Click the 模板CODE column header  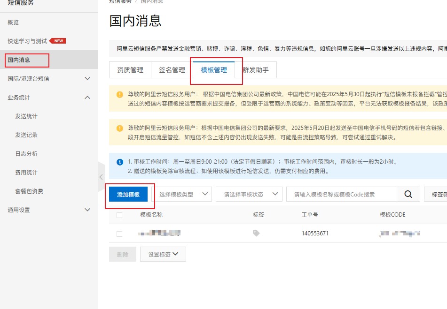[392, 215]
